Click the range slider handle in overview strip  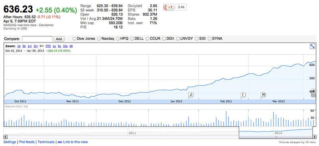[276, 137]
